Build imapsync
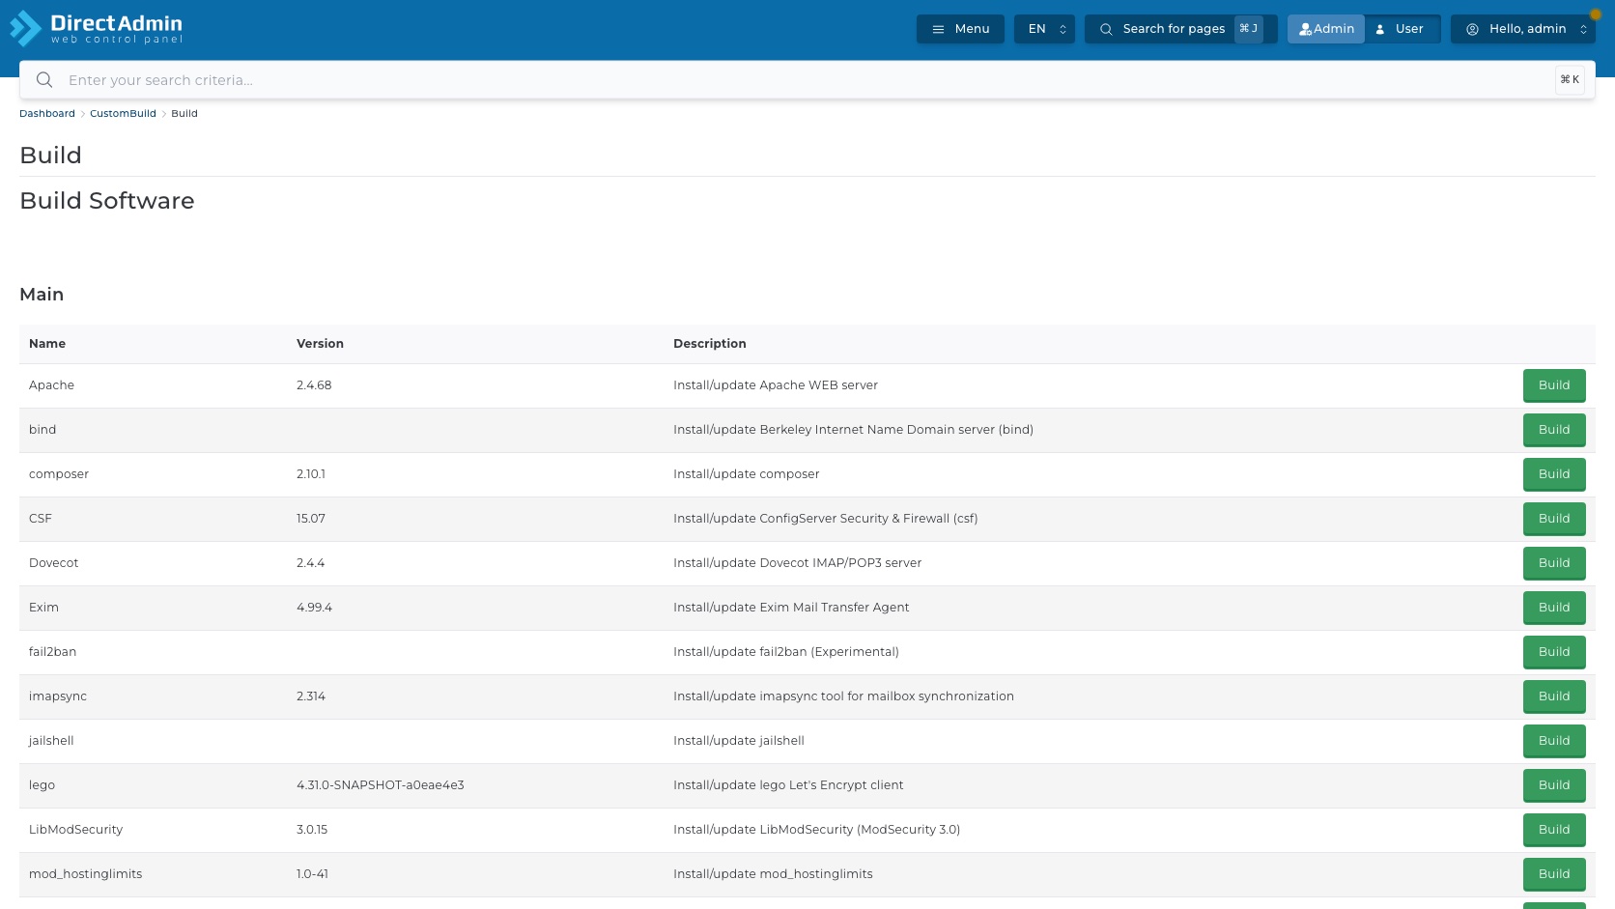 (1554, 696)
